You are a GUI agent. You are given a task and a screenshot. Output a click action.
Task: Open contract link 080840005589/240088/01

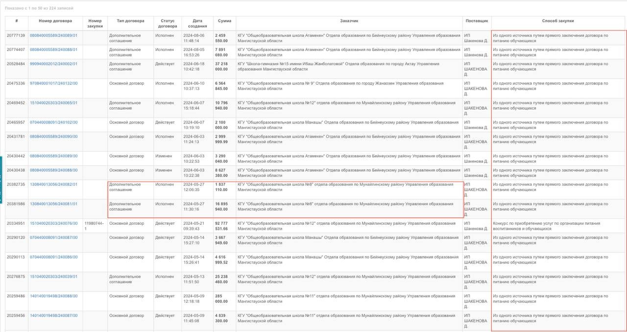click(53, 49)
